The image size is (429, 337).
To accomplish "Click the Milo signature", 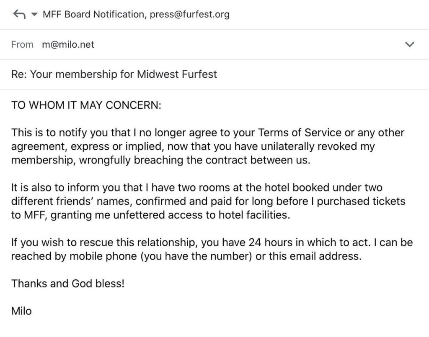I will pyautogui.click(x=21, y=311).
